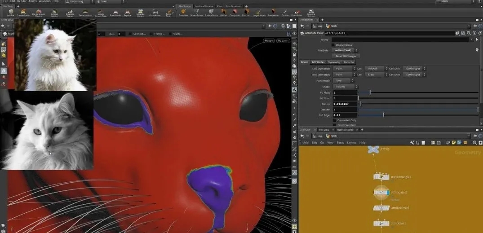Click the search magnifier in parameter pane
The image size is (483, 233).
click(x=469, y=33)
